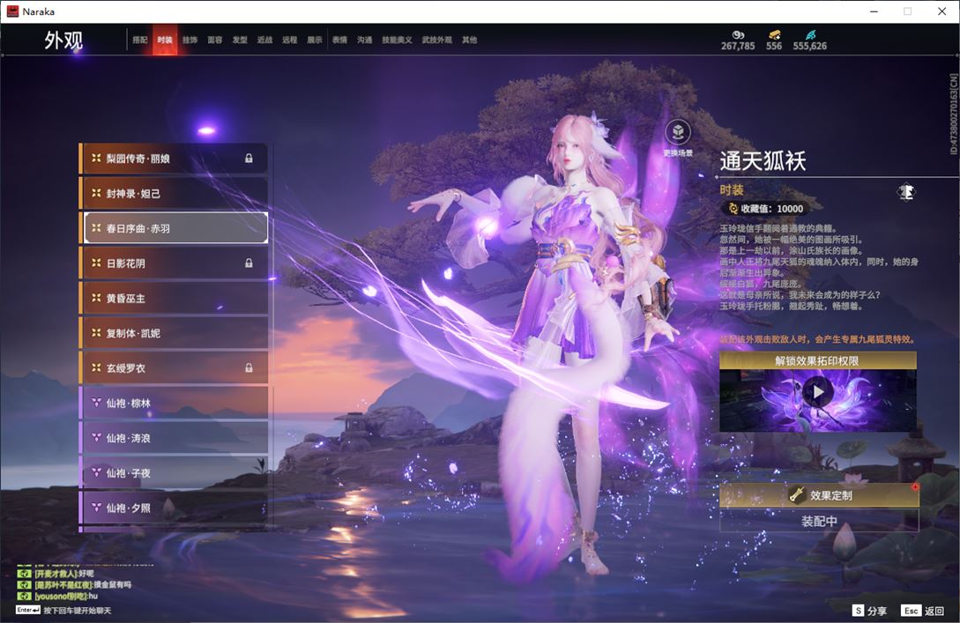
Task: Click the lock icon on 日影花阴
Action: [x=249, y=263]
